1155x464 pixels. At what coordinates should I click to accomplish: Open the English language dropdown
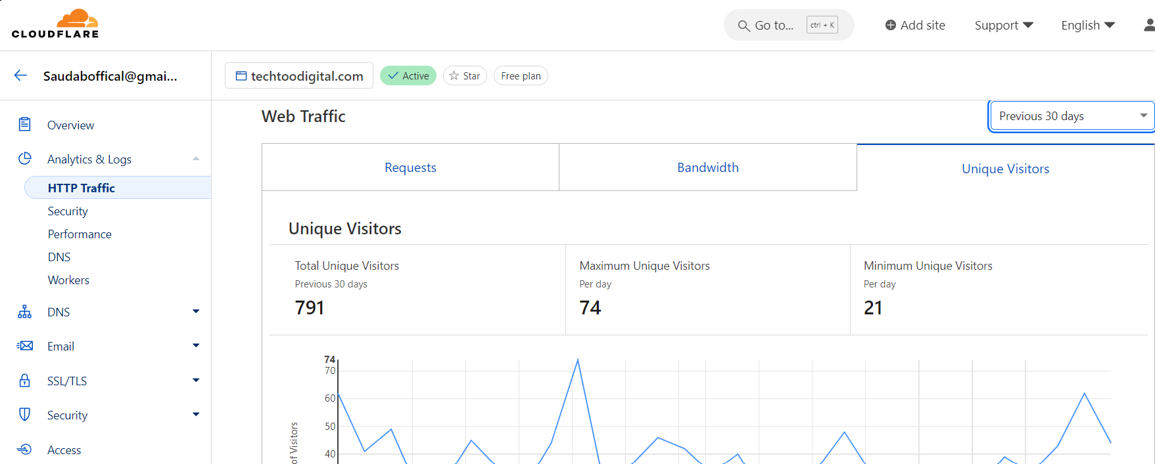pyautogui.click(x=1087, y=26)
